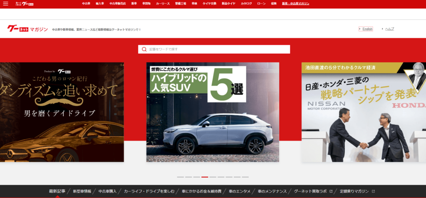Switch to 最新記事 tab
This screenshot has width=426, height=198.
[57, 191]
